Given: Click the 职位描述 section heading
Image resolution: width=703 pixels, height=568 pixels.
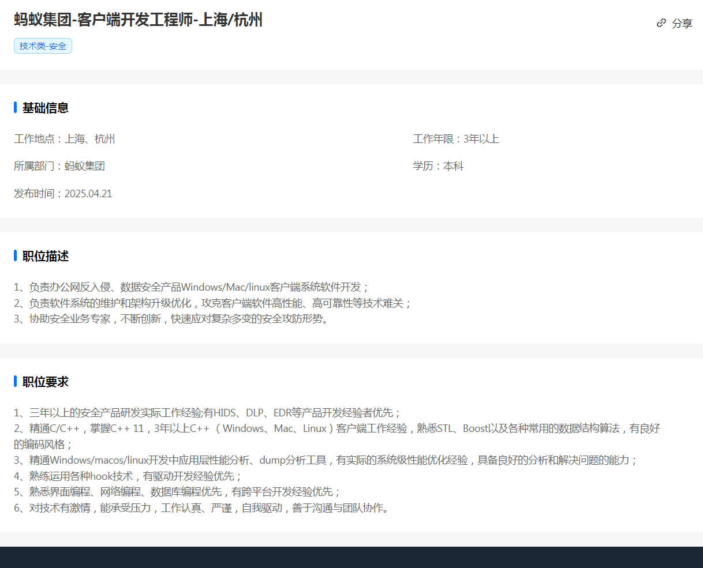Looking at the screenshot, I should click(x=46, y=256).
